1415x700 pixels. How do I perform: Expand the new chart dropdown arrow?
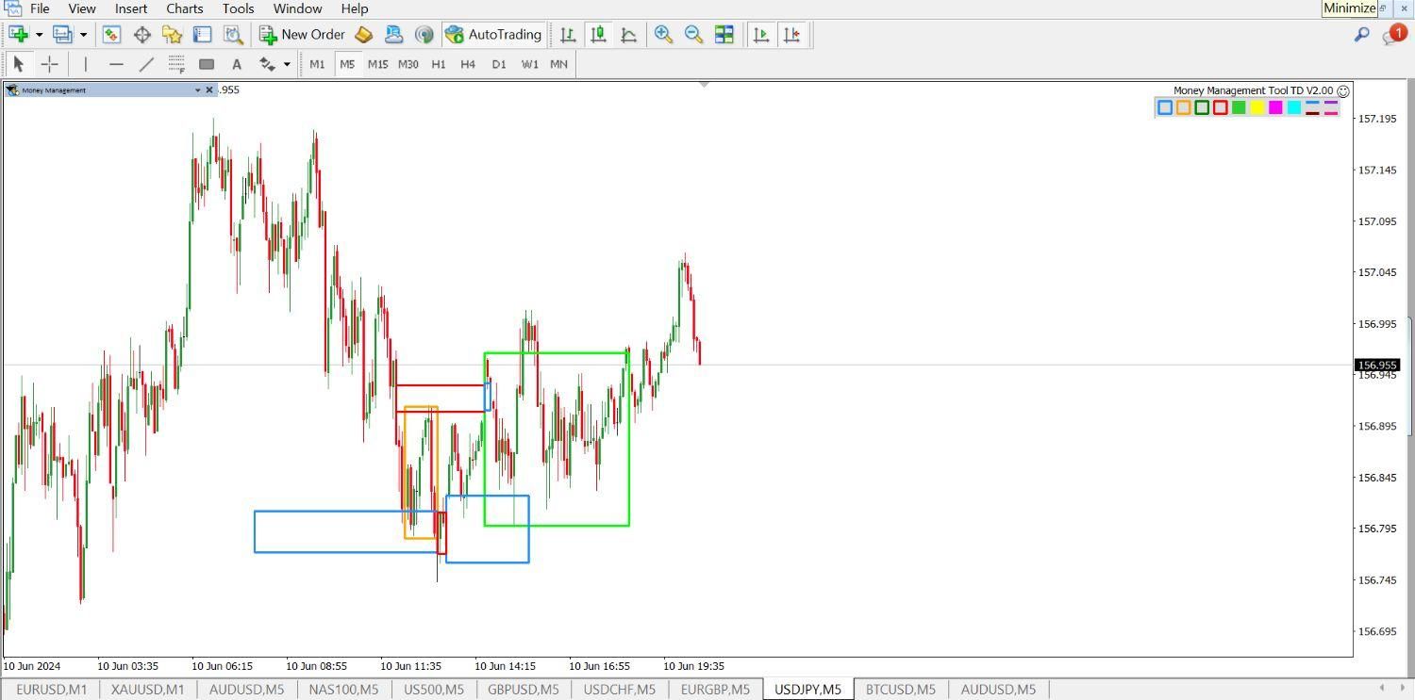pyautogui.click(x=39, y=35)
